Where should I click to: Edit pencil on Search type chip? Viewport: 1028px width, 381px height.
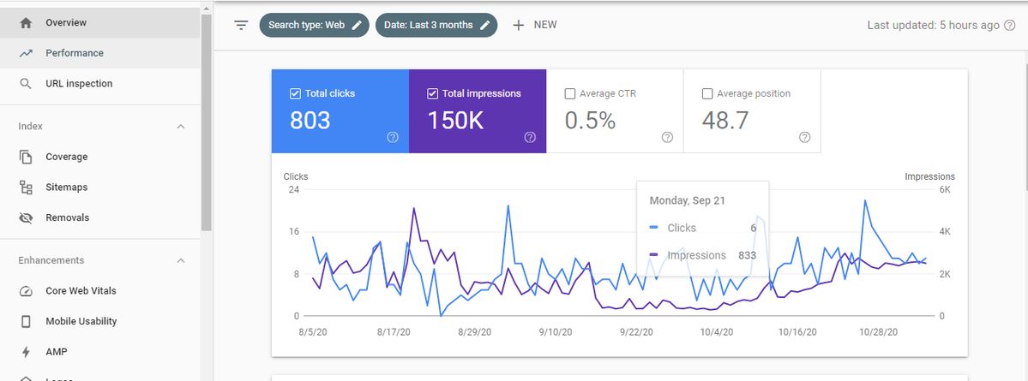pos(357,25)
